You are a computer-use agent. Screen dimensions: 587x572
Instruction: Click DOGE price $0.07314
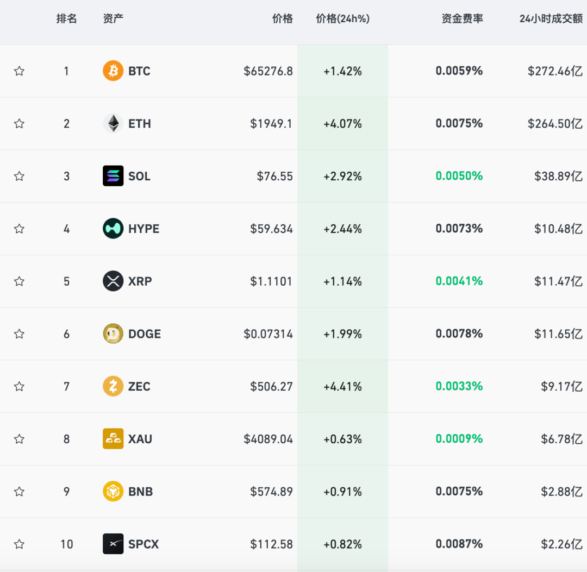point(268,334)
